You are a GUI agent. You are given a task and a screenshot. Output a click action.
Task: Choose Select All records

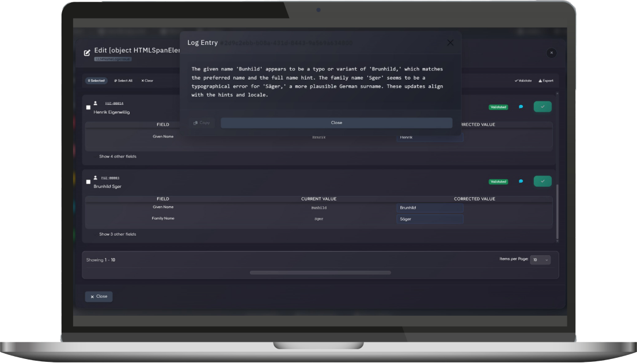click(x=123, y=81)
